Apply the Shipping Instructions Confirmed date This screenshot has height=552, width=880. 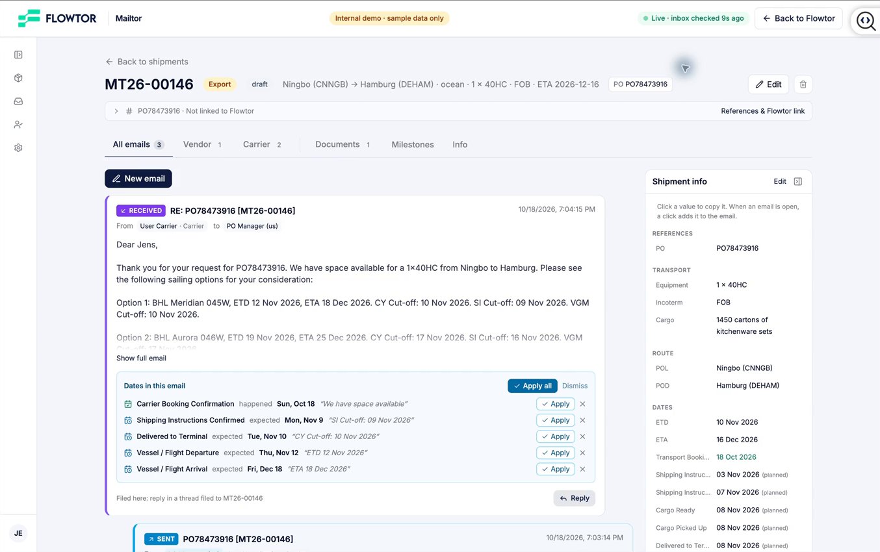pyautogui.click(x=556, y=420)
